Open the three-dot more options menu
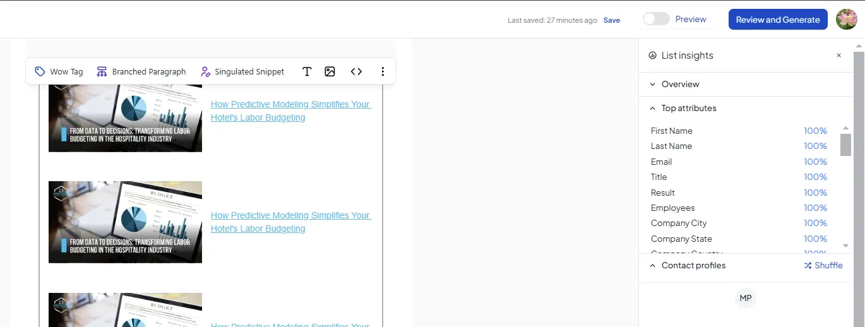 tap(383, 71)
